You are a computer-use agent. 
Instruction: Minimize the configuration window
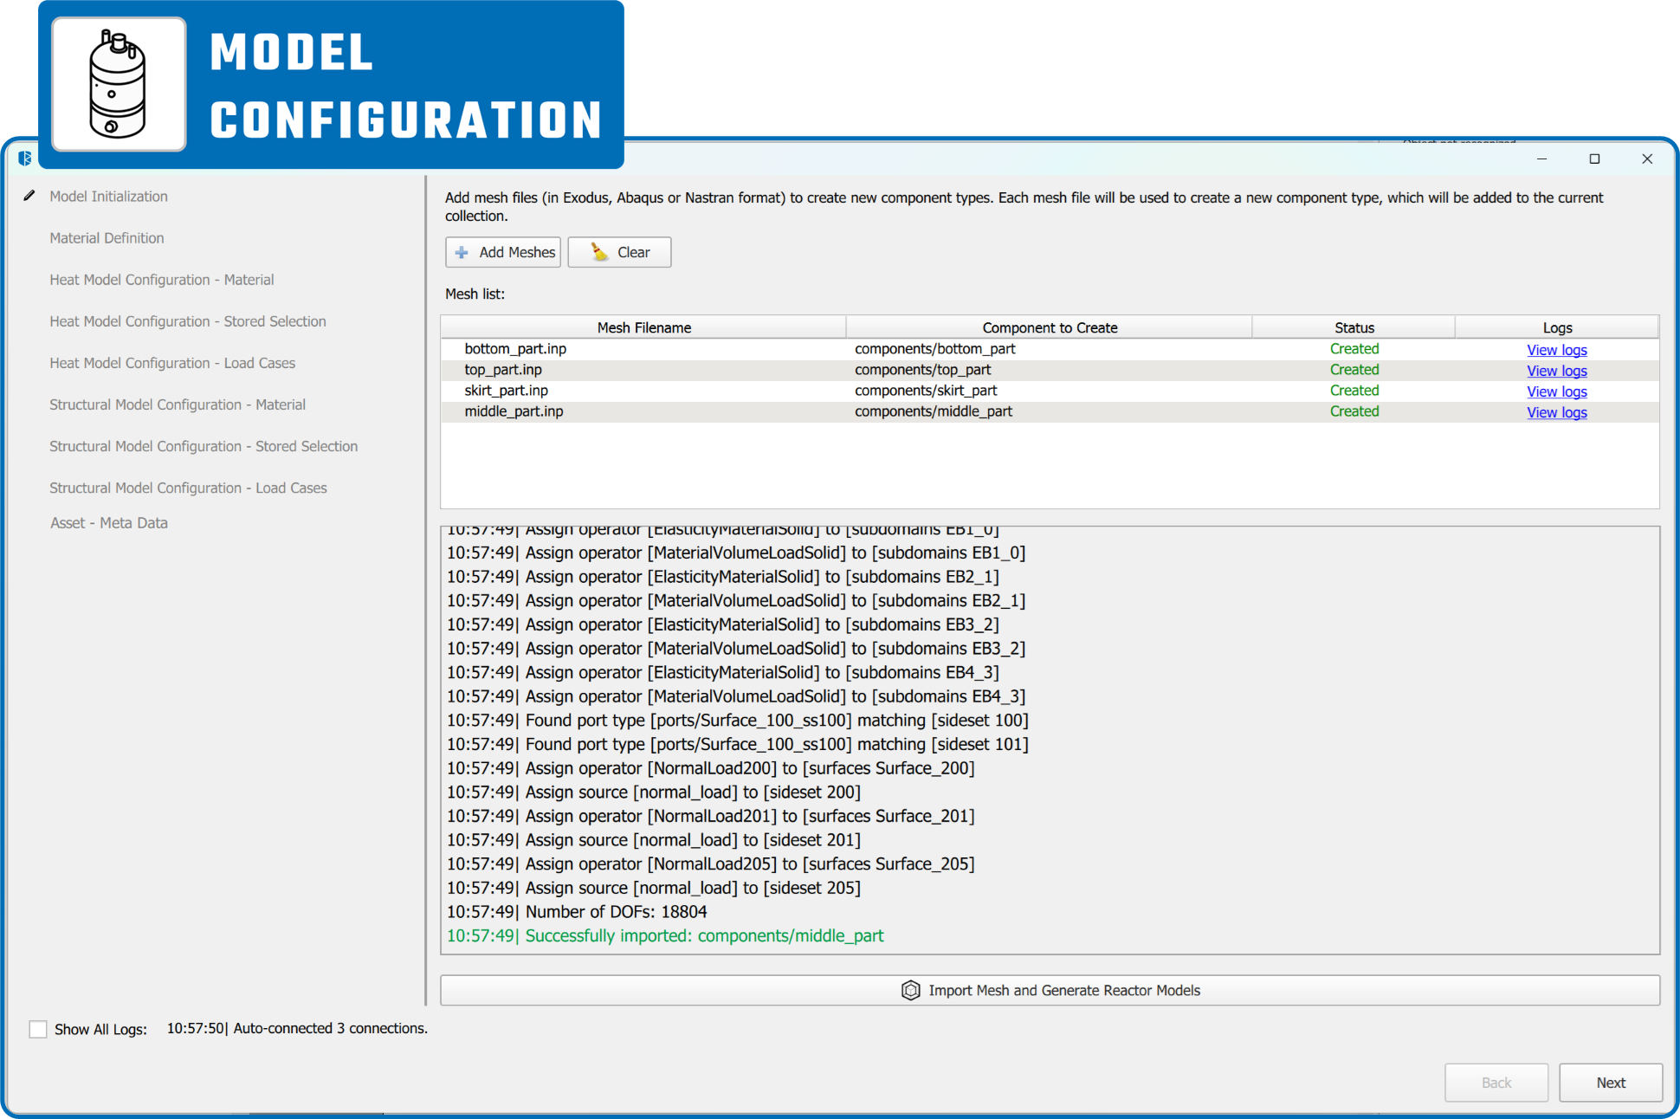point(1541,158)
